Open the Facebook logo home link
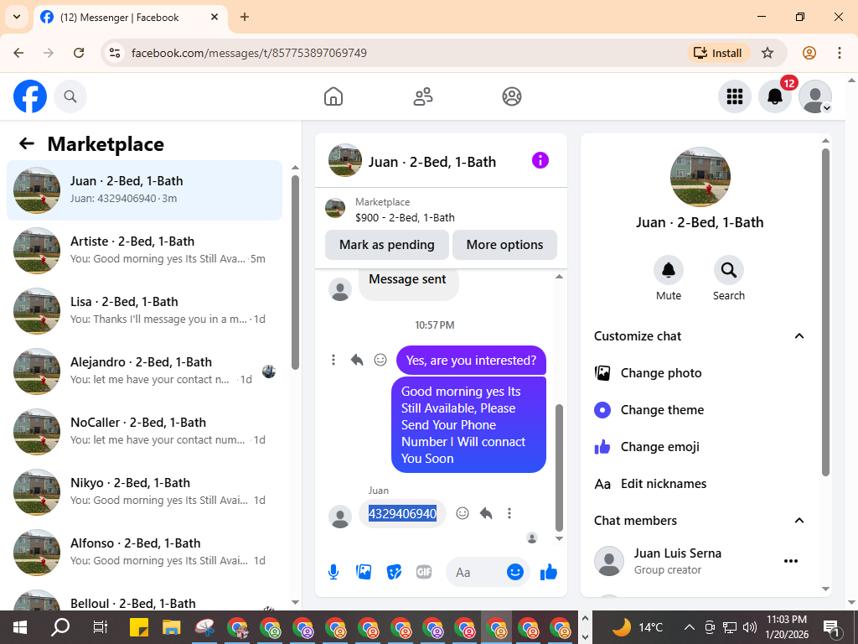Image resolution: width=858 pixels, height=644 pixels. click(x=30, y=96)
